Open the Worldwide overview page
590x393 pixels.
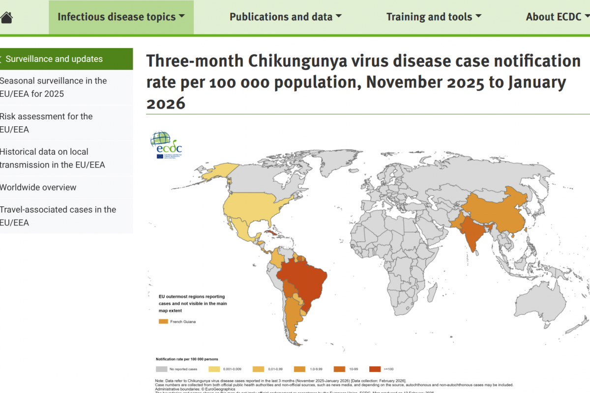[x=38, y=187]
